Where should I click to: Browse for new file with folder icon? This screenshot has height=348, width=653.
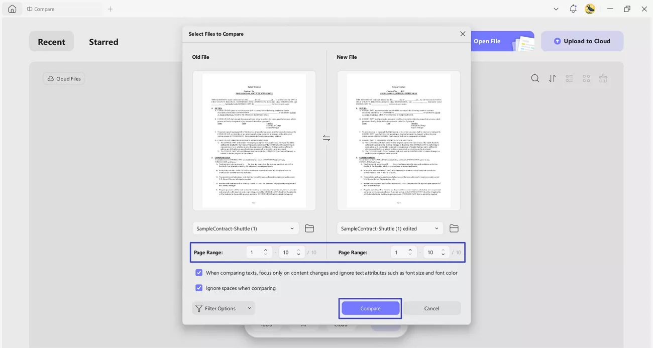pyautogui.click(x=454, y=228)
